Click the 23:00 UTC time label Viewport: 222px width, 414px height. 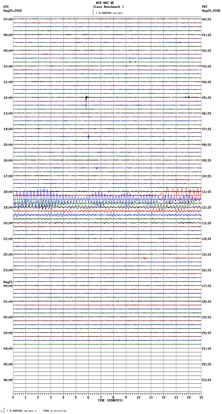click(8, 270)
